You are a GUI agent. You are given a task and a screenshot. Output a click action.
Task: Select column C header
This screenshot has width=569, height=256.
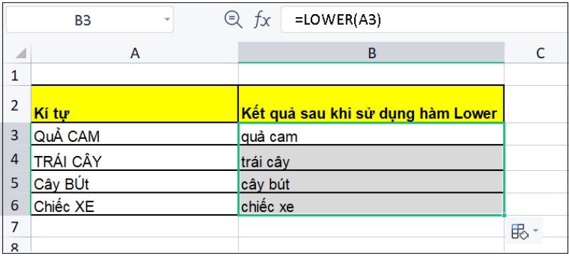(536, 52)
